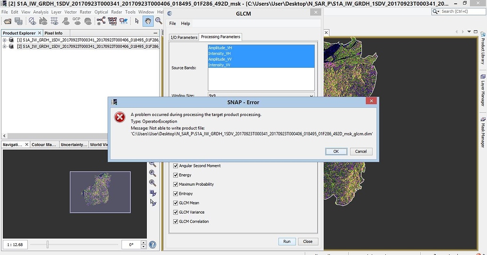
Task: Toggle the shapes overlay toolbar icon
Action: point(43,21)
